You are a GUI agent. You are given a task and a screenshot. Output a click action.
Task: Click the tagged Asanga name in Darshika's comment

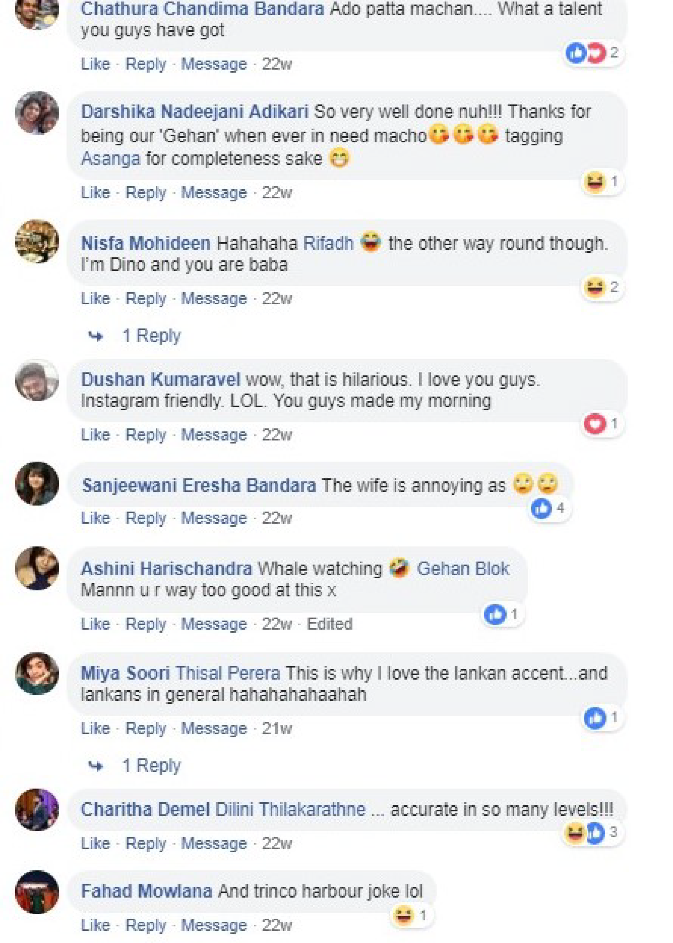click(x=110, y=159)
